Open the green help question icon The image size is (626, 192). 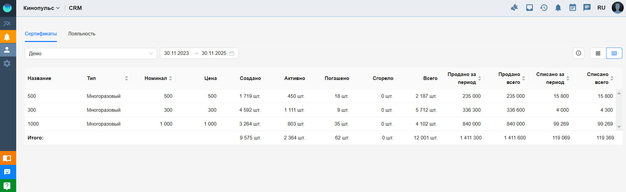7,186
